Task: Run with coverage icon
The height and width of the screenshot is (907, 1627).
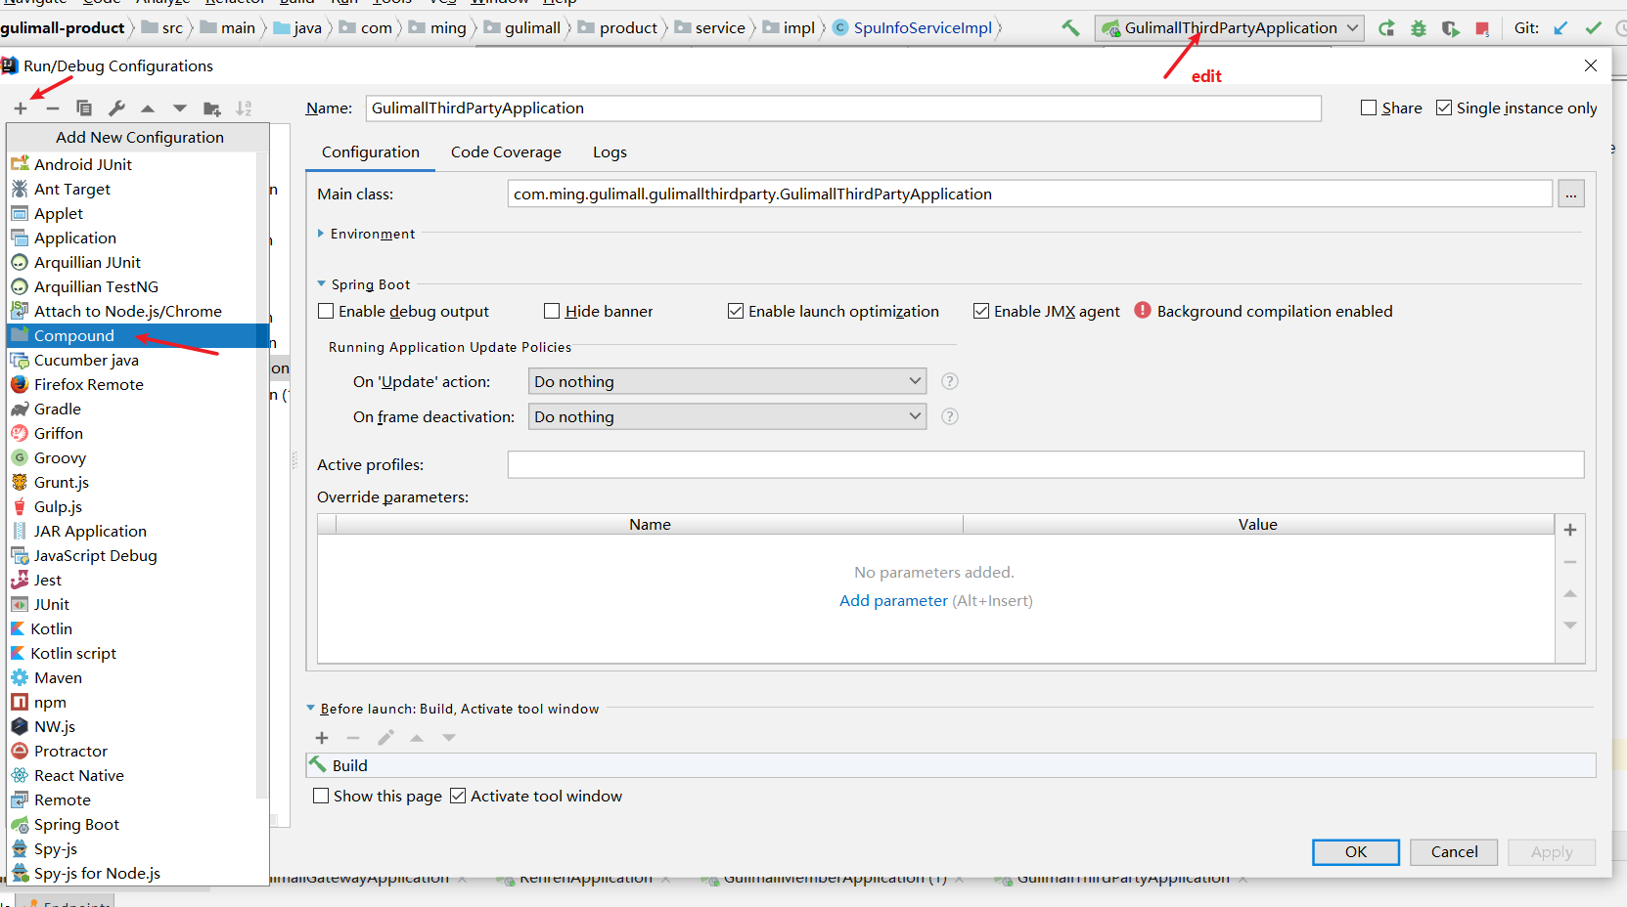Action: [x=1450, y=28]
